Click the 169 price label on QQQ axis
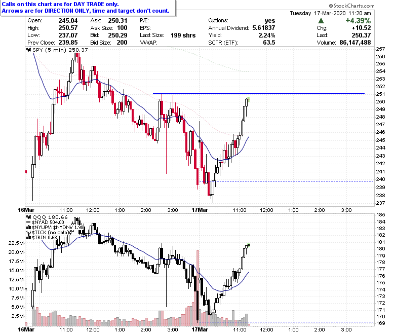The height and width of the screenshot is (334, 395). 380,323
